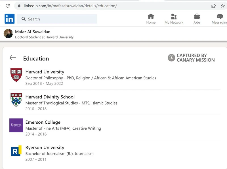227x169 pixels.
Task: Click the Education section heading
Action: click(36, 59)
